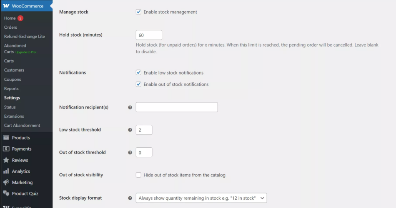Open the Orders submenu item
This screenshot has width=396, height=208.
pos(10,27)
